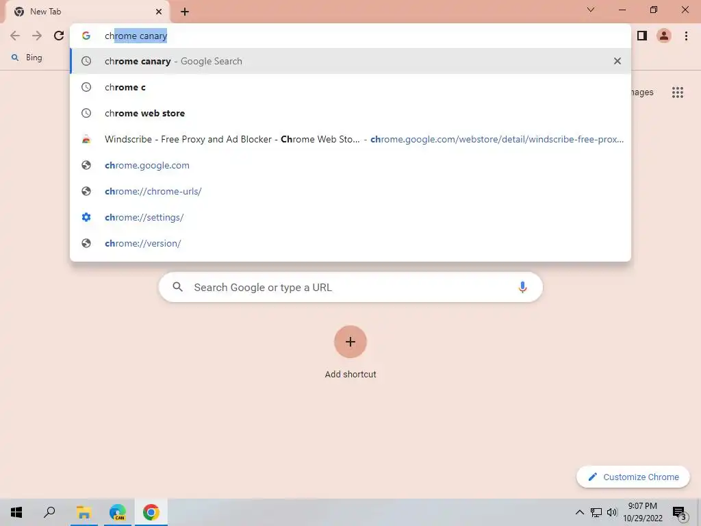Click the gear icon beside chrome://settings/

(86, 217)
